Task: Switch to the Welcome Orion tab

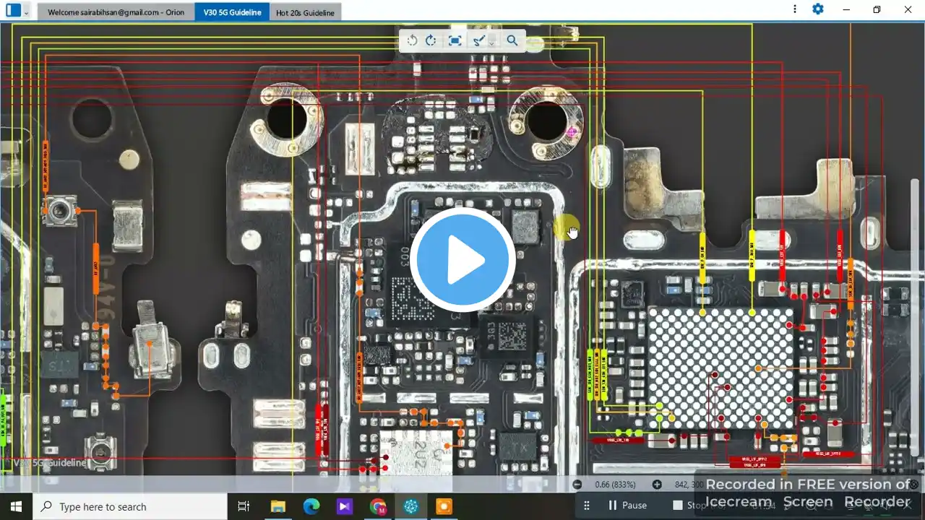Action: click(x=116, y=12)
